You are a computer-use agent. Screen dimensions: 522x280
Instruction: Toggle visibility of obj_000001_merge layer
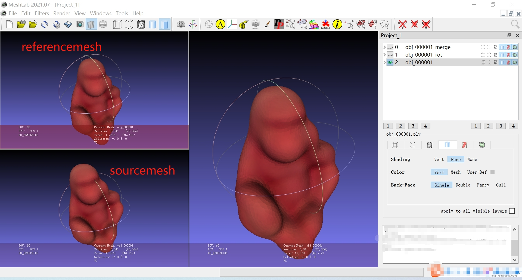tap(390, 47)
